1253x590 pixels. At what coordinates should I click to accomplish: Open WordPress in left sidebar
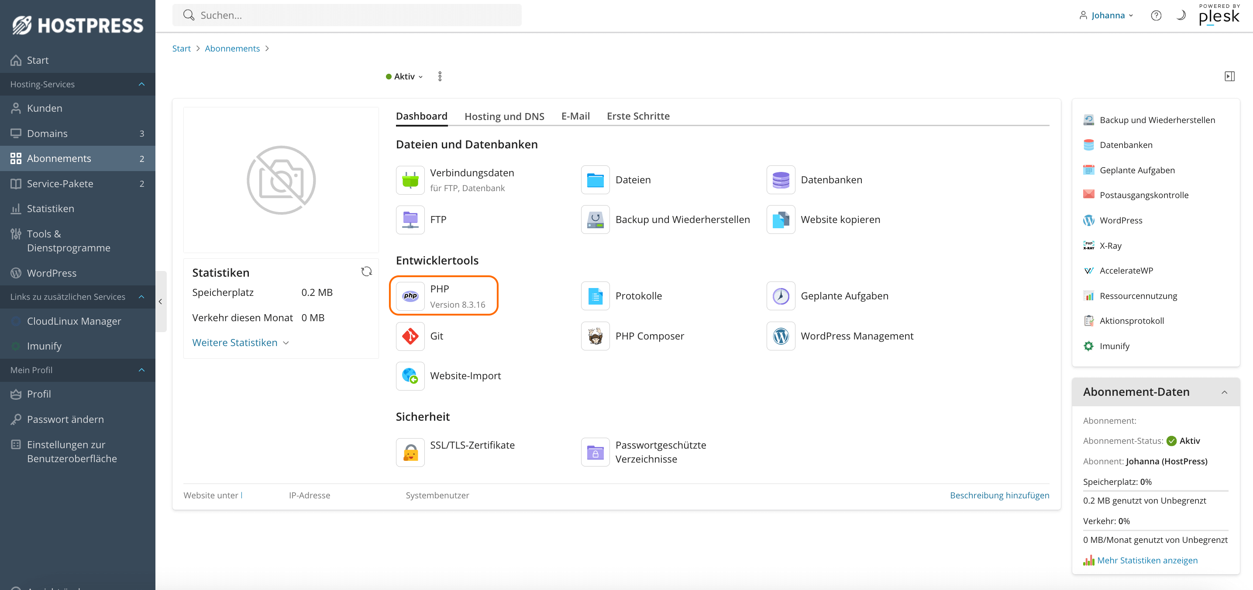coord(78,273)
